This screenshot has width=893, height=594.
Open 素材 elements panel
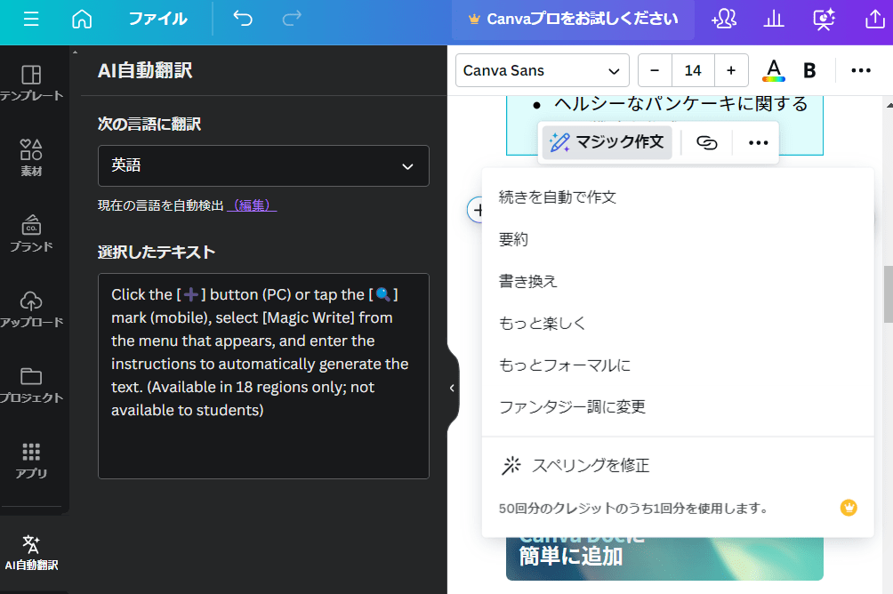31,157
